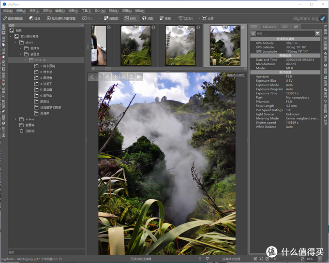Open the 工具(T) menu
Image resolution: width=329 pixels, height=263 pixels.
click(x=86, y=11)
